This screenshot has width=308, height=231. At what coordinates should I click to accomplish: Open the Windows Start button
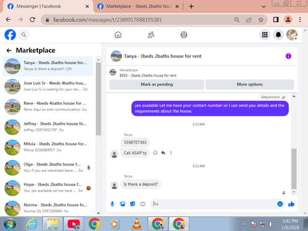click(x=10, y=224)
